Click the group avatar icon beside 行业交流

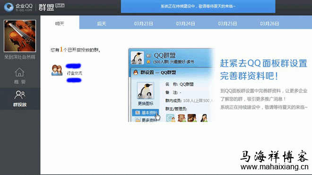57,70
